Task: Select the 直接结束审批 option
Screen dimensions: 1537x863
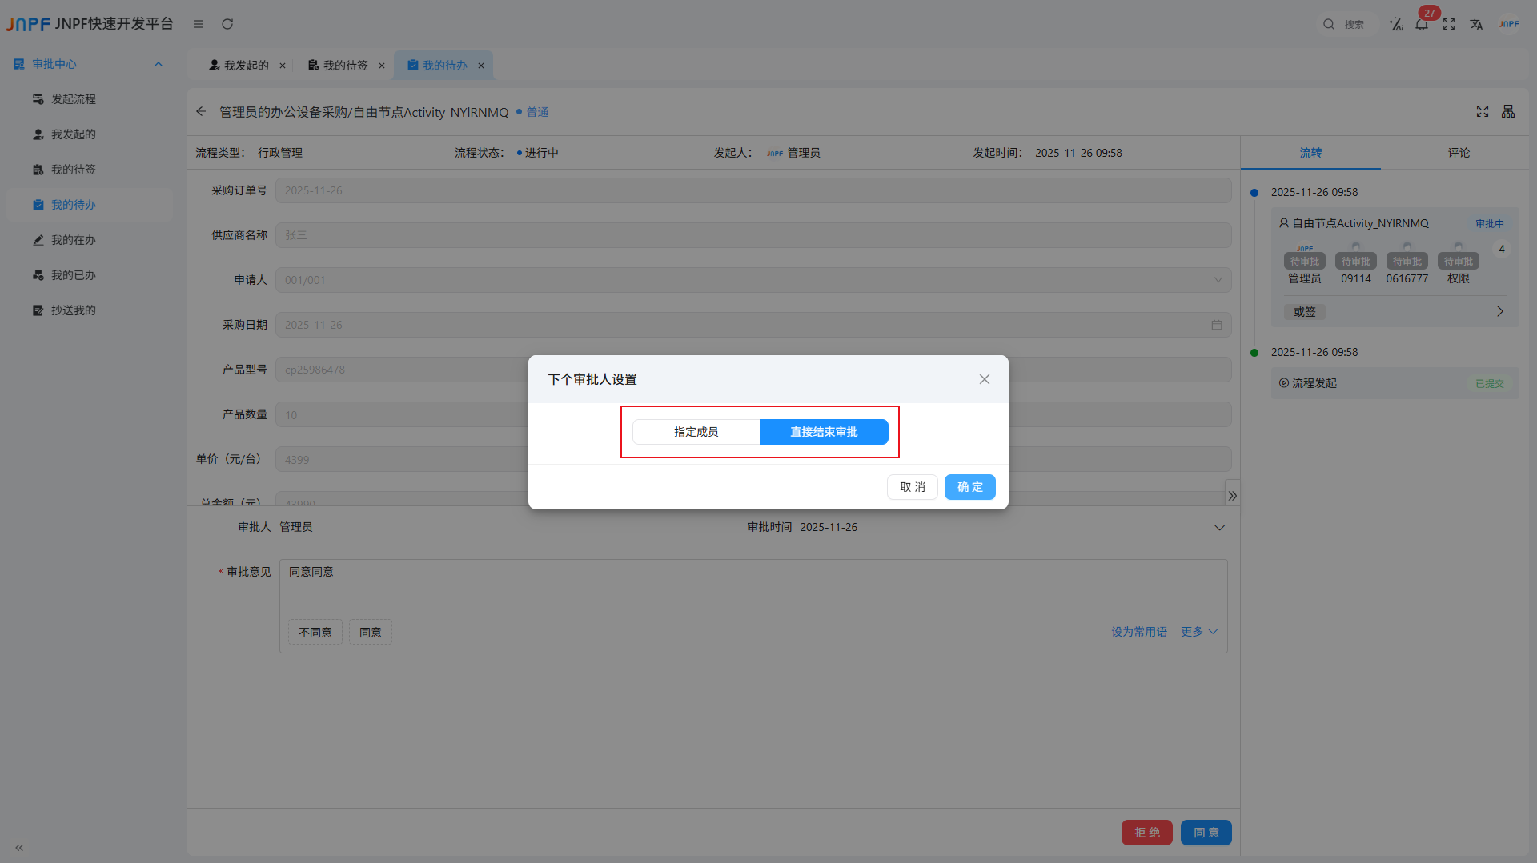Action: pos(824,432)
